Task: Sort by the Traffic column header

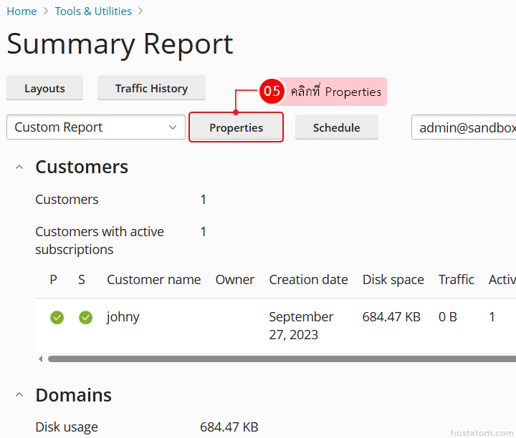Action: point(457,280)
